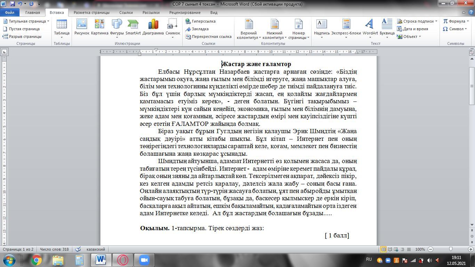Insert a chart with Диаграмма
This screenshot has width=475, height=267.
pos(153,27)
